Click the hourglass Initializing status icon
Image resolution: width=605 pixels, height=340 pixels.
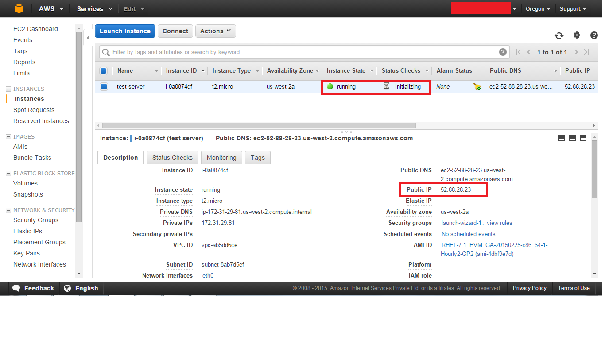(386, 86)
